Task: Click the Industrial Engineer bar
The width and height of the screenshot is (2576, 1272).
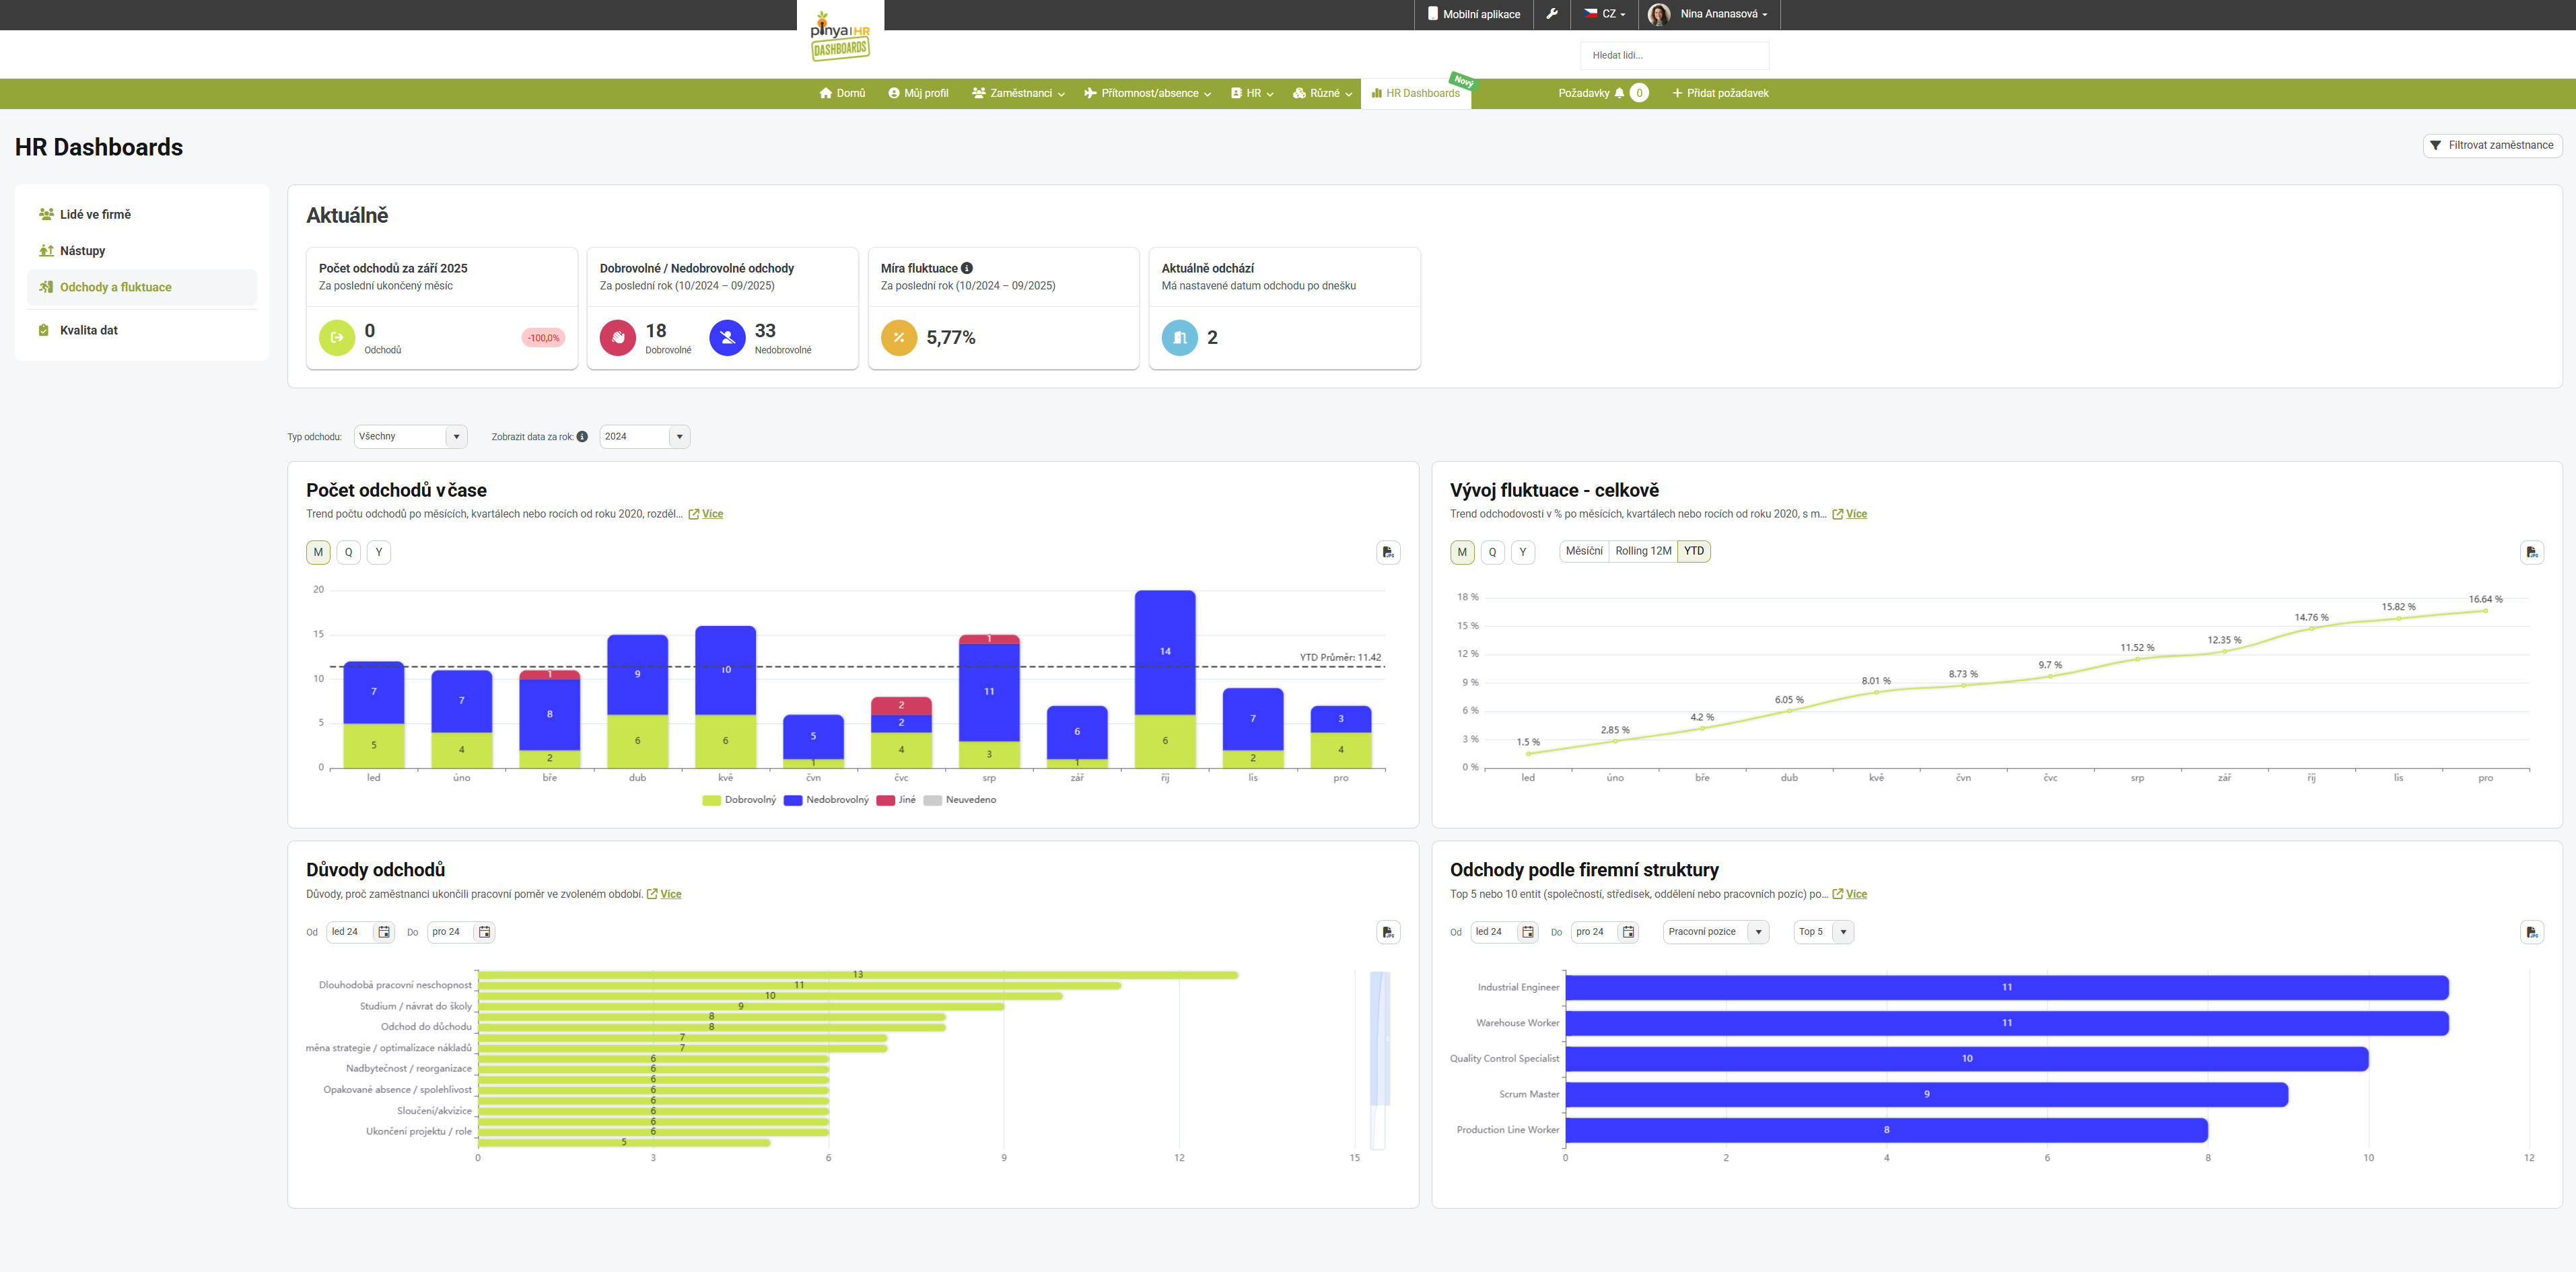Action: [2006, 987]
